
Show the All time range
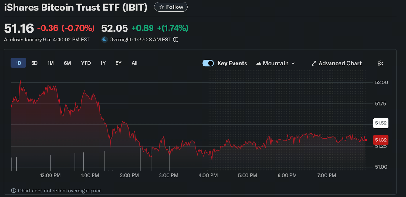tap(135, 63)
